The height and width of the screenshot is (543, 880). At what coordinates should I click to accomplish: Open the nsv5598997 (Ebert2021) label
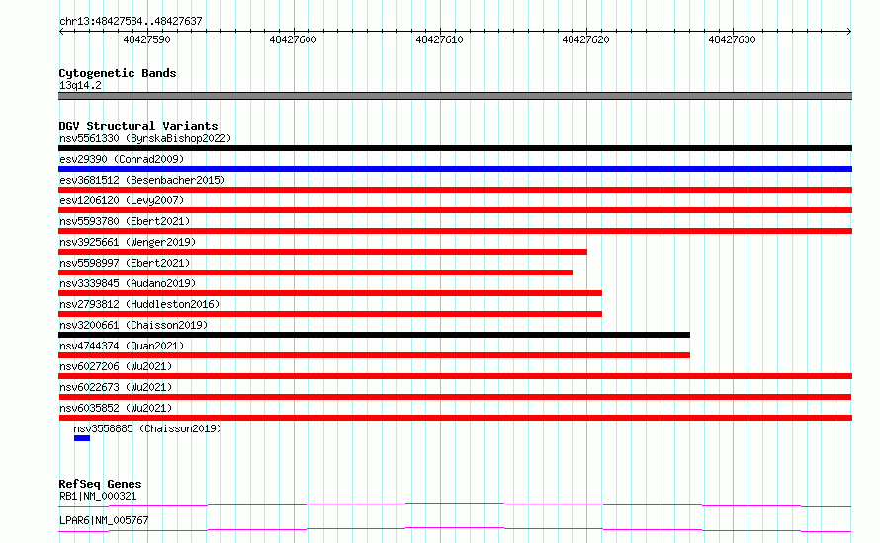coord(125,263)
